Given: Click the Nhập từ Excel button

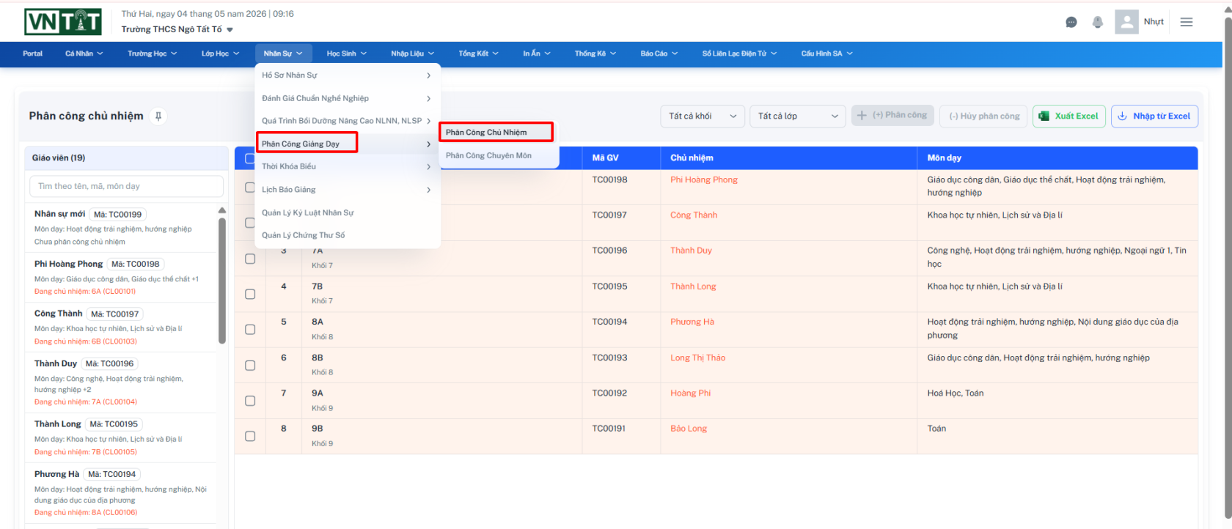Looking at the screenshot, I should click(x=1155, y=116).
